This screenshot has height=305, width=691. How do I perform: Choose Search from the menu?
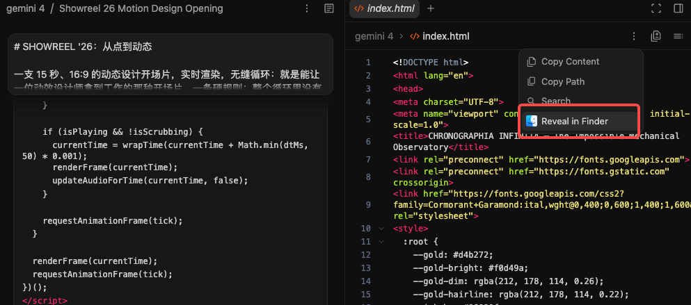click(x=580, y=101)
